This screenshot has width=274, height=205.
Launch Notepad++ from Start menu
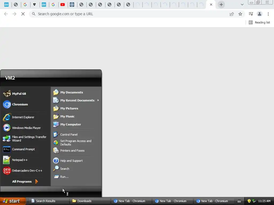(x=25, y=160)
